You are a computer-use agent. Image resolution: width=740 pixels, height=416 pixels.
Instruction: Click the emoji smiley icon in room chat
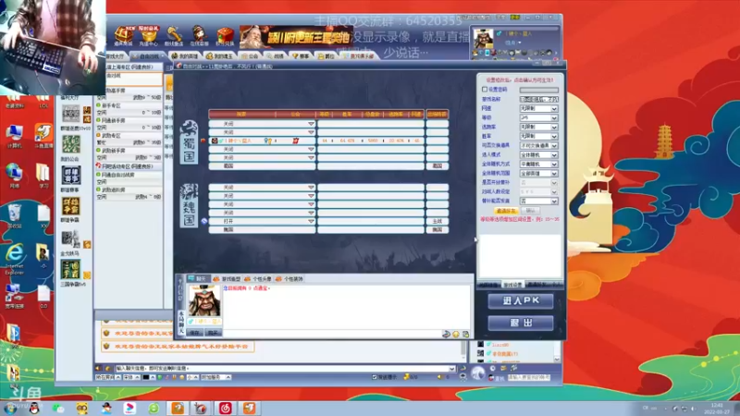[456, 334]
